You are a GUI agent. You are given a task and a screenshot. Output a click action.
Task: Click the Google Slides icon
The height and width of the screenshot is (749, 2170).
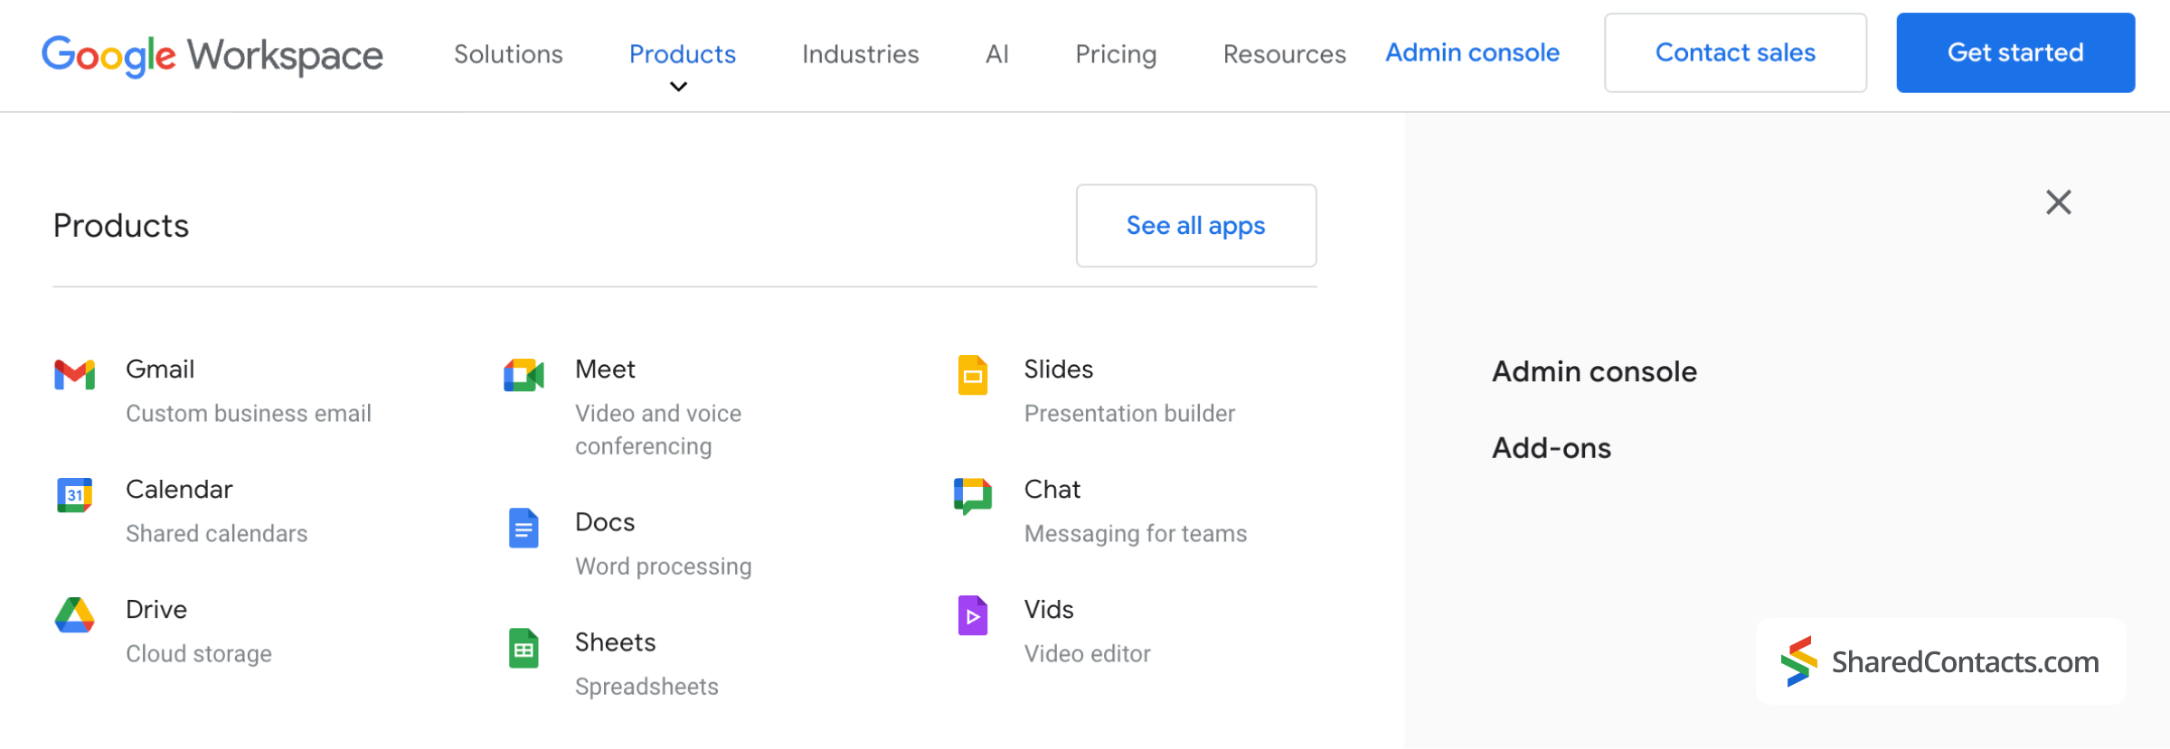(x=973, y=375)
